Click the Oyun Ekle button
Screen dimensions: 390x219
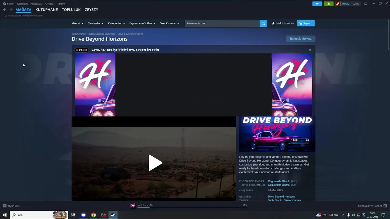(x=11, y=206)
